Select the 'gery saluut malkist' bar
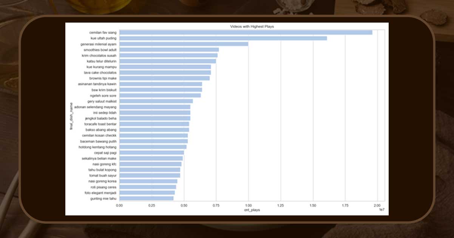The width and height of the screenshot is (454, 238). coord(156,101)
